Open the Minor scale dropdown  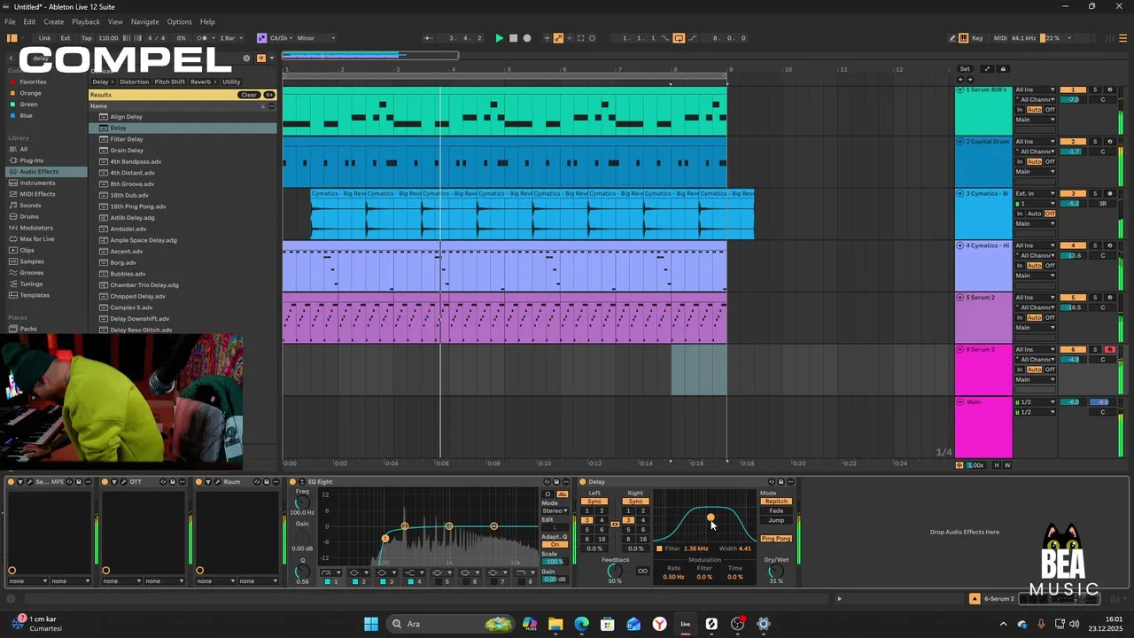(x=316, y=38)
